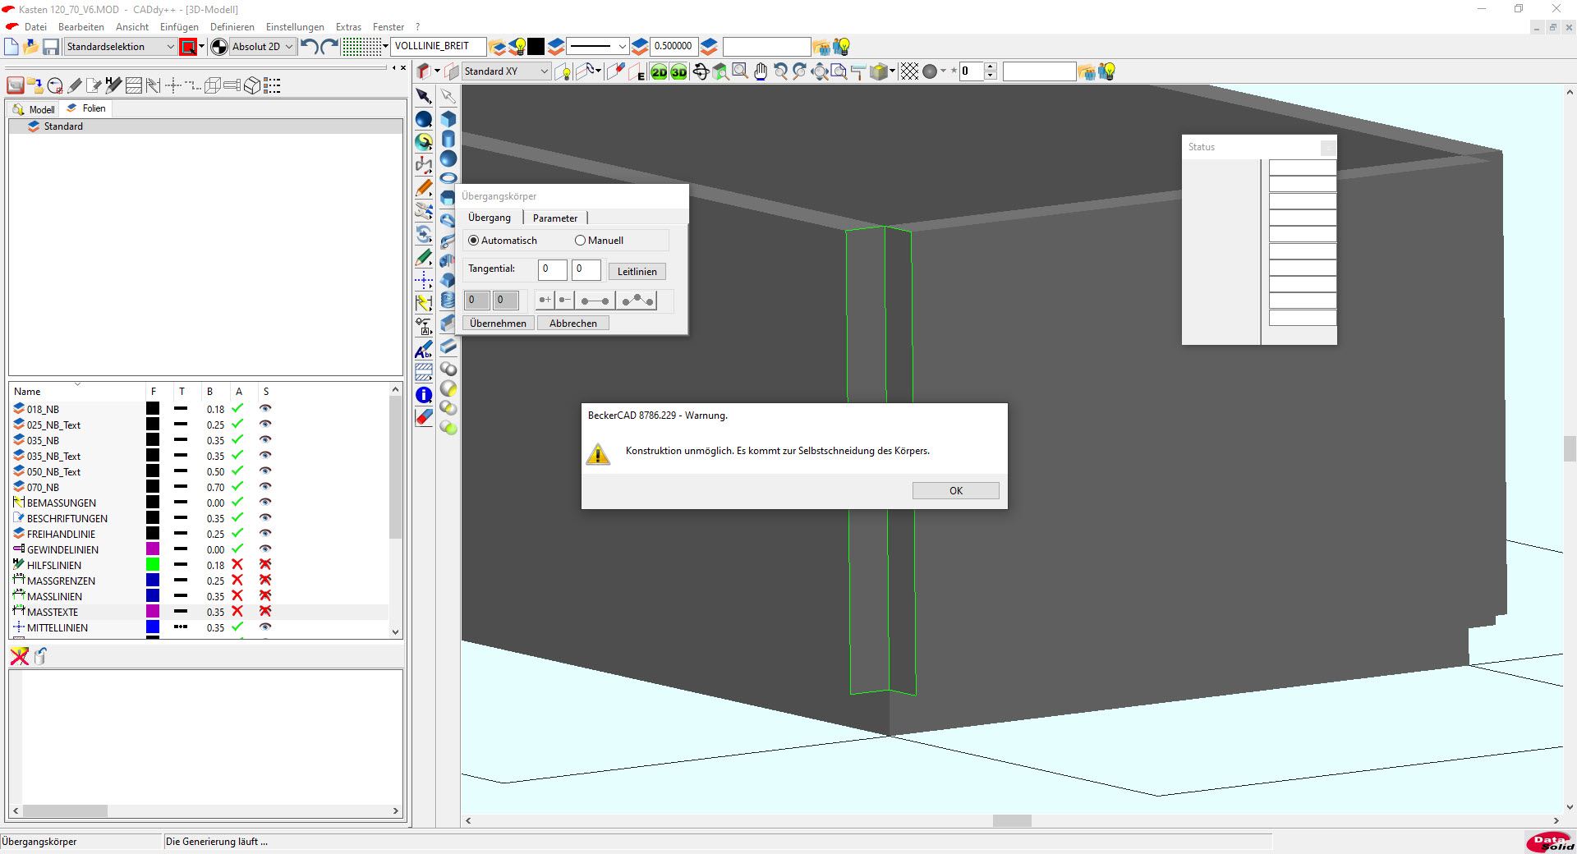Click the green HILFSLINIEN color swatch
1577x854 pixels.
[x=153, y=565]
